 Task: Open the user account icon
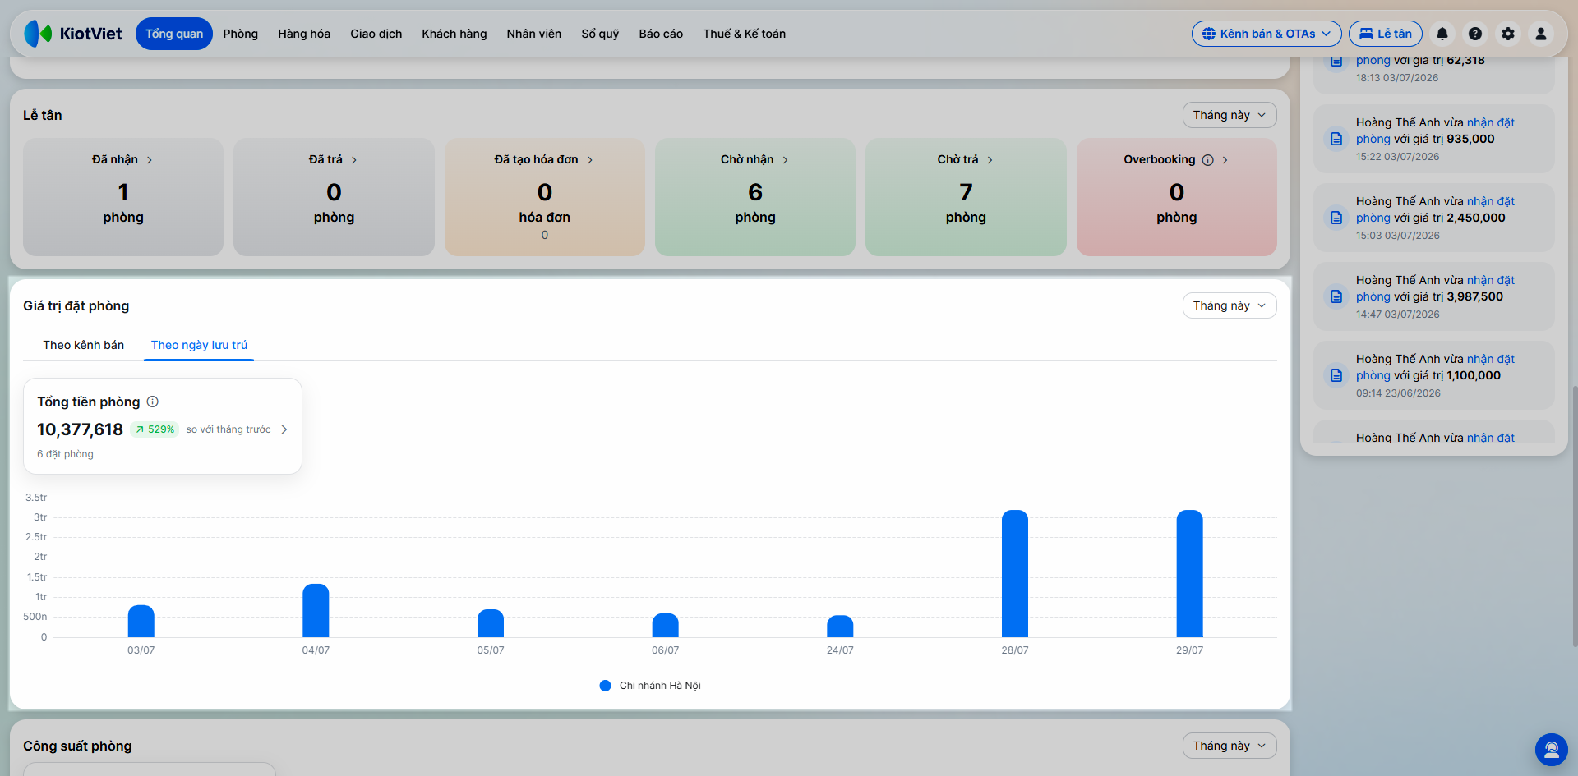pyautogui.click(x=1541, y=34)
